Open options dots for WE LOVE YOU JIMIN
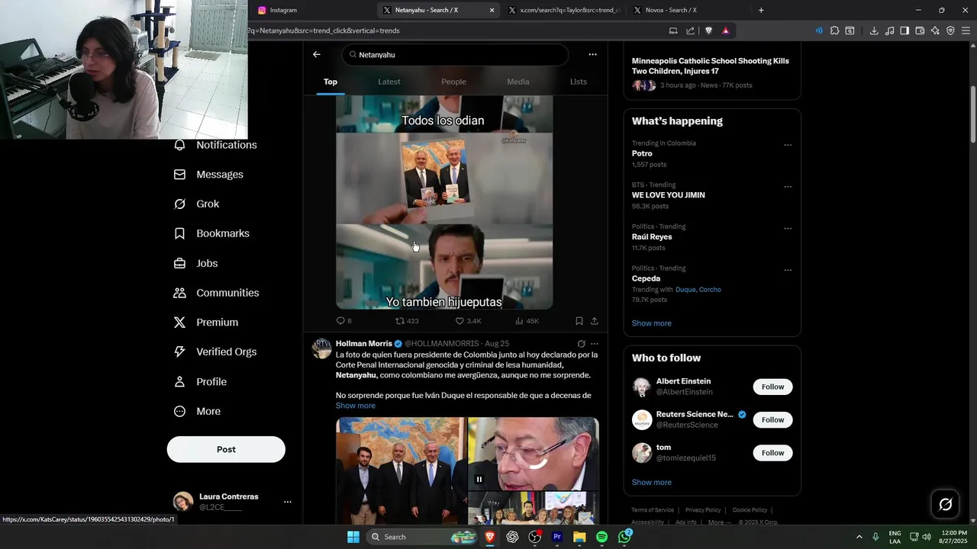 tap(788, 187)
